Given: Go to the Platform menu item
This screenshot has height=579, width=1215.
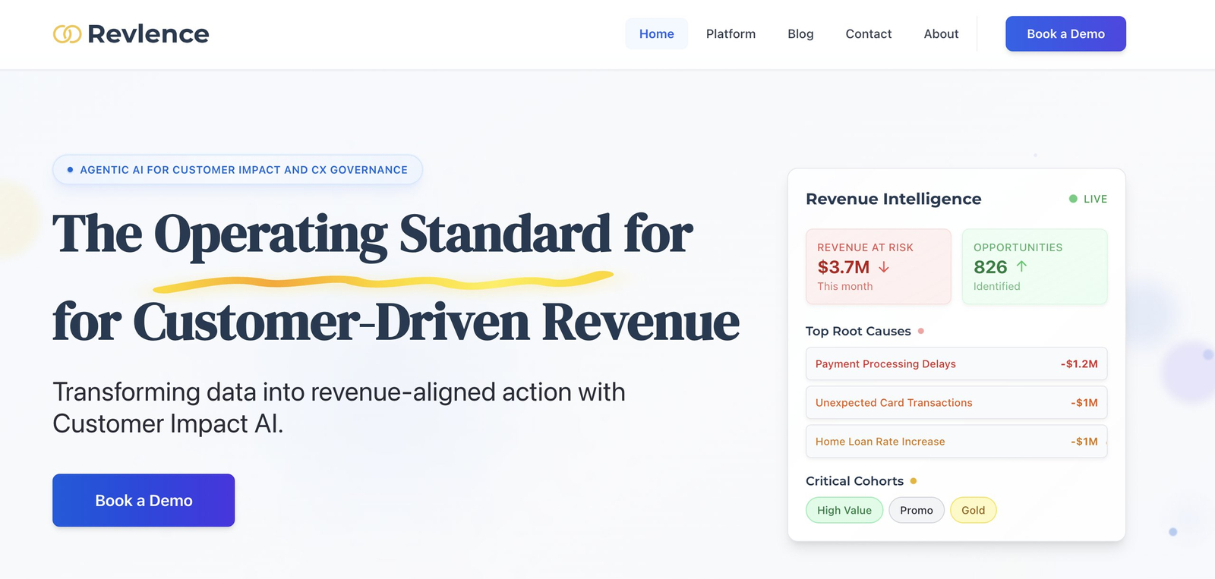Looking at the screenshot, I should point(731,34).
